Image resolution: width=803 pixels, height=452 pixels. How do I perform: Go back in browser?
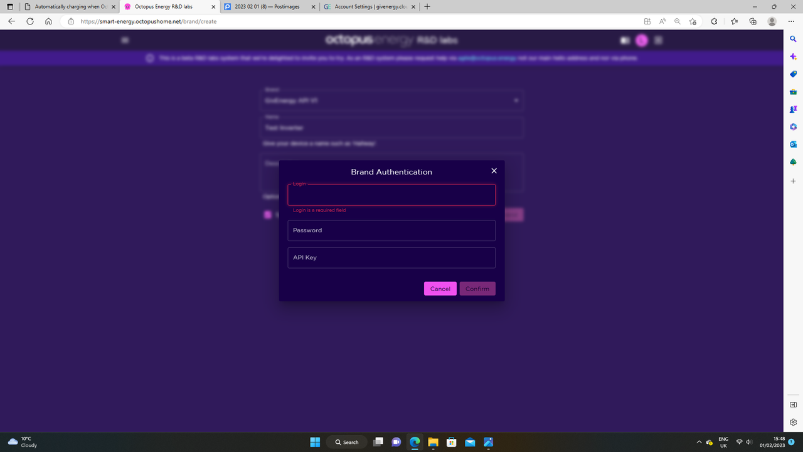[x=11, y=21]
